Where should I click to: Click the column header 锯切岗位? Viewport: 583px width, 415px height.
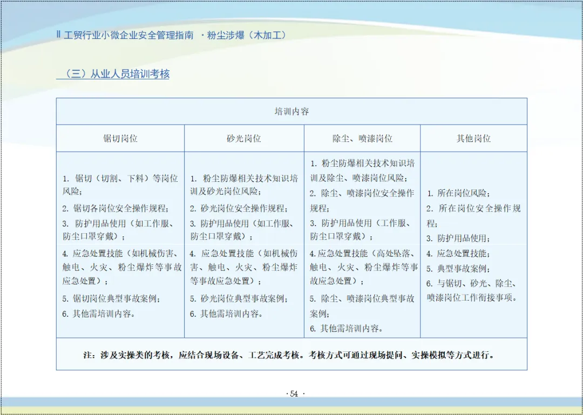click(120, 139)
